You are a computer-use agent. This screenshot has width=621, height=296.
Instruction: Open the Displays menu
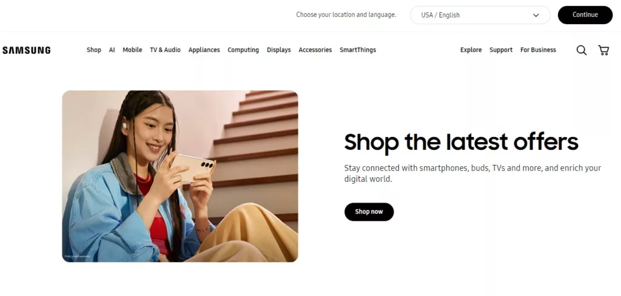tap(279, 50)
